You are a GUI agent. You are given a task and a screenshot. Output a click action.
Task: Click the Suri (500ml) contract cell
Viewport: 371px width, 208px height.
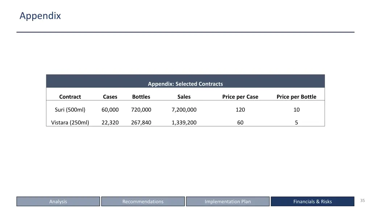[70, 110]
